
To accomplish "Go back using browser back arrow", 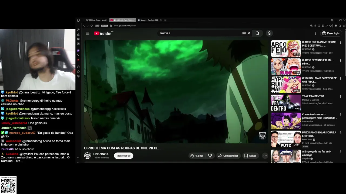I will tap(84, 26).
